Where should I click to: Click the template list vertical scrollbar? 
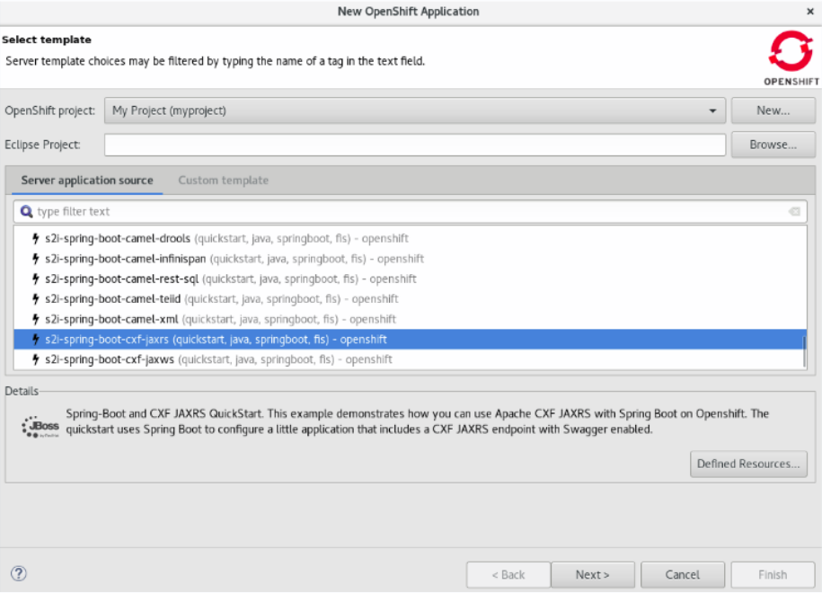[804, 351]
